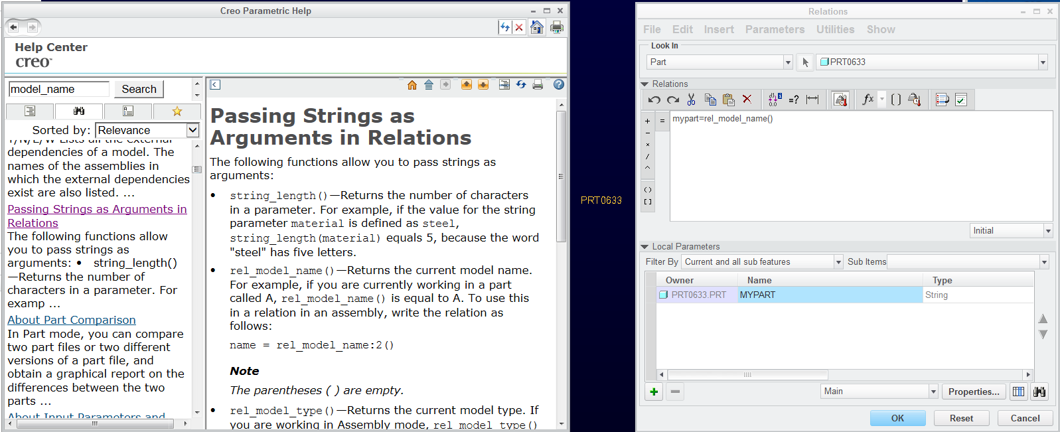Open the Insert menu in Relations
Image resolution: width=1060 pixels, height=432 pixels.
pos(719,29)
